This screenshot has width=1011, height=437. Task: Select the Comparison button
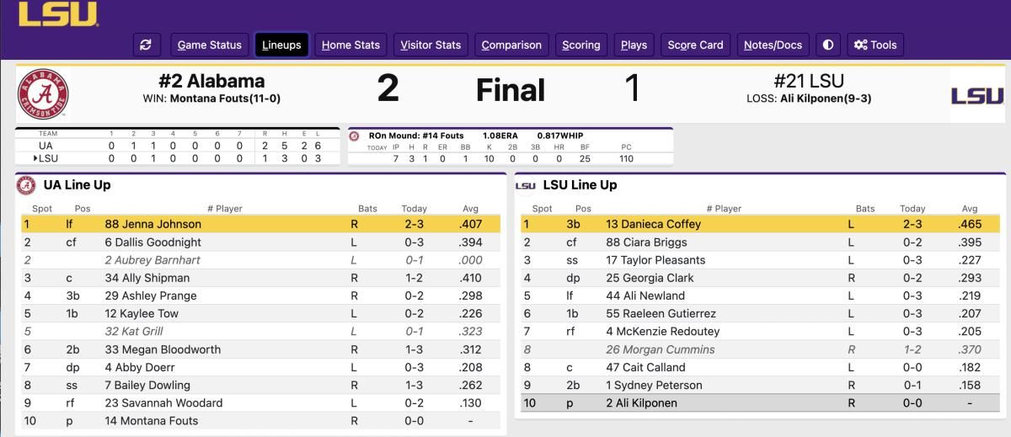[511, 45]
